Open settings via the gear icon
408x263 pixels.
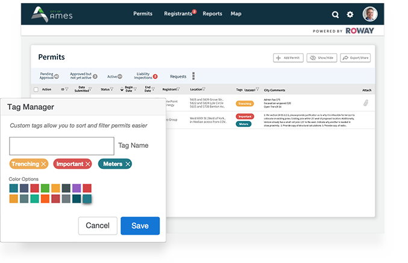coord(351,14)
